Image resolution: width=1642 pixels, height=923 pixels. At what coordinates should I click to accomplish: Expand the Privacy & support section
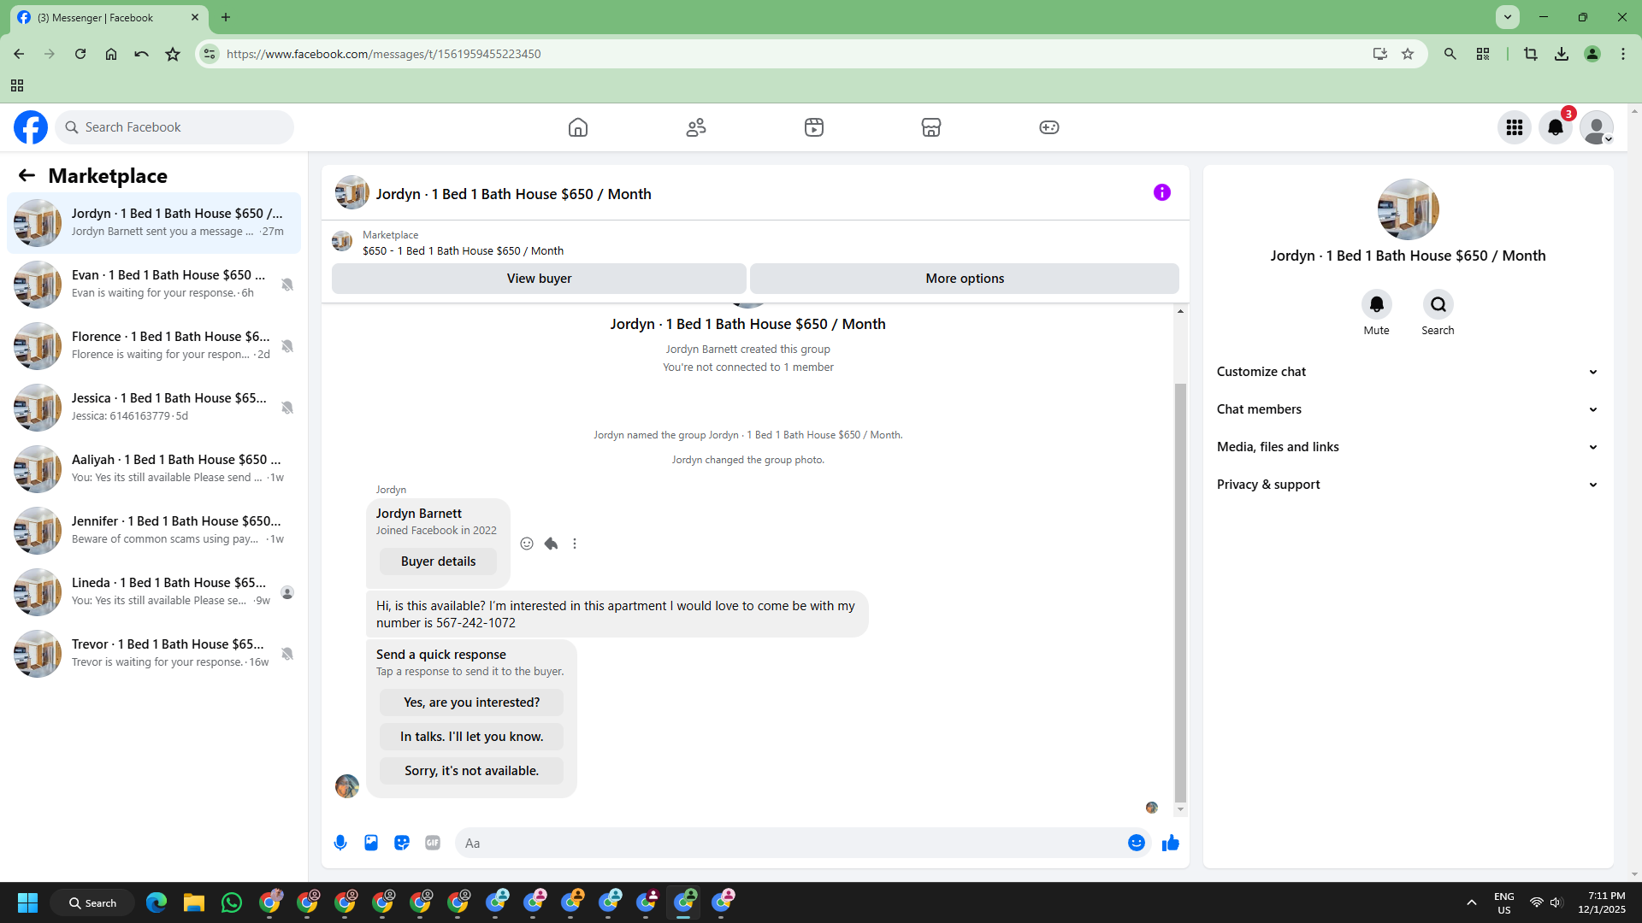[x=1408, y=485]
